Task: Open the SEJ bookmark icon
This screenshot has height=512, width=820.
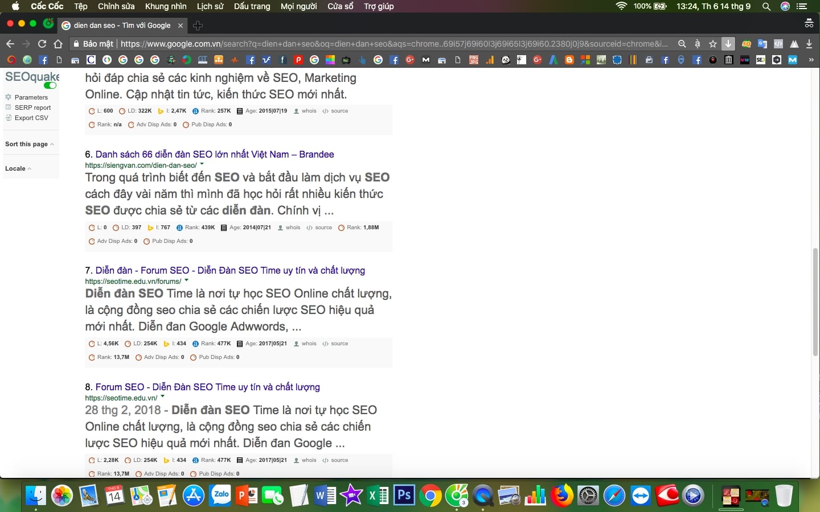Action: point(760,60)
